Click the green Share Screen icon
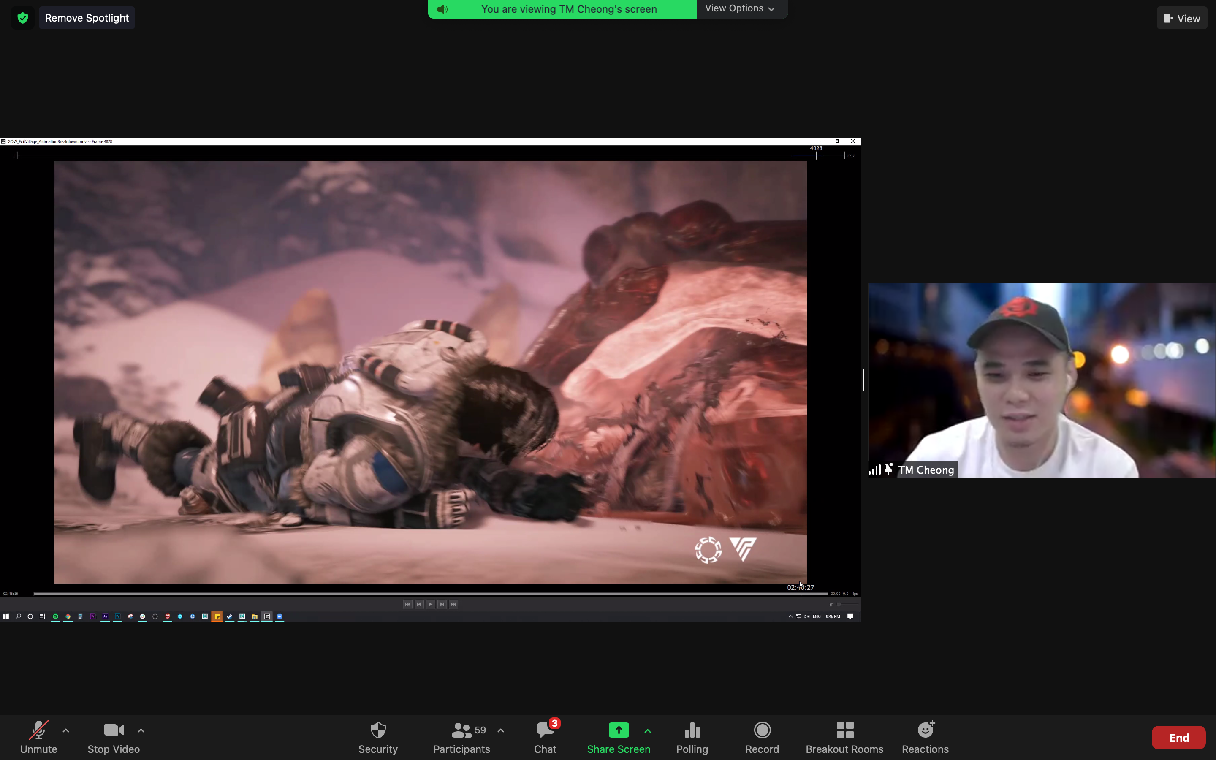The image size is (1216, 760). tap(619, 730)
